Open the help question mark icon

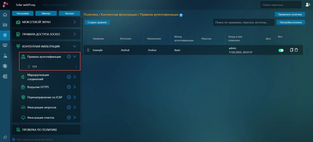(181, 15)
